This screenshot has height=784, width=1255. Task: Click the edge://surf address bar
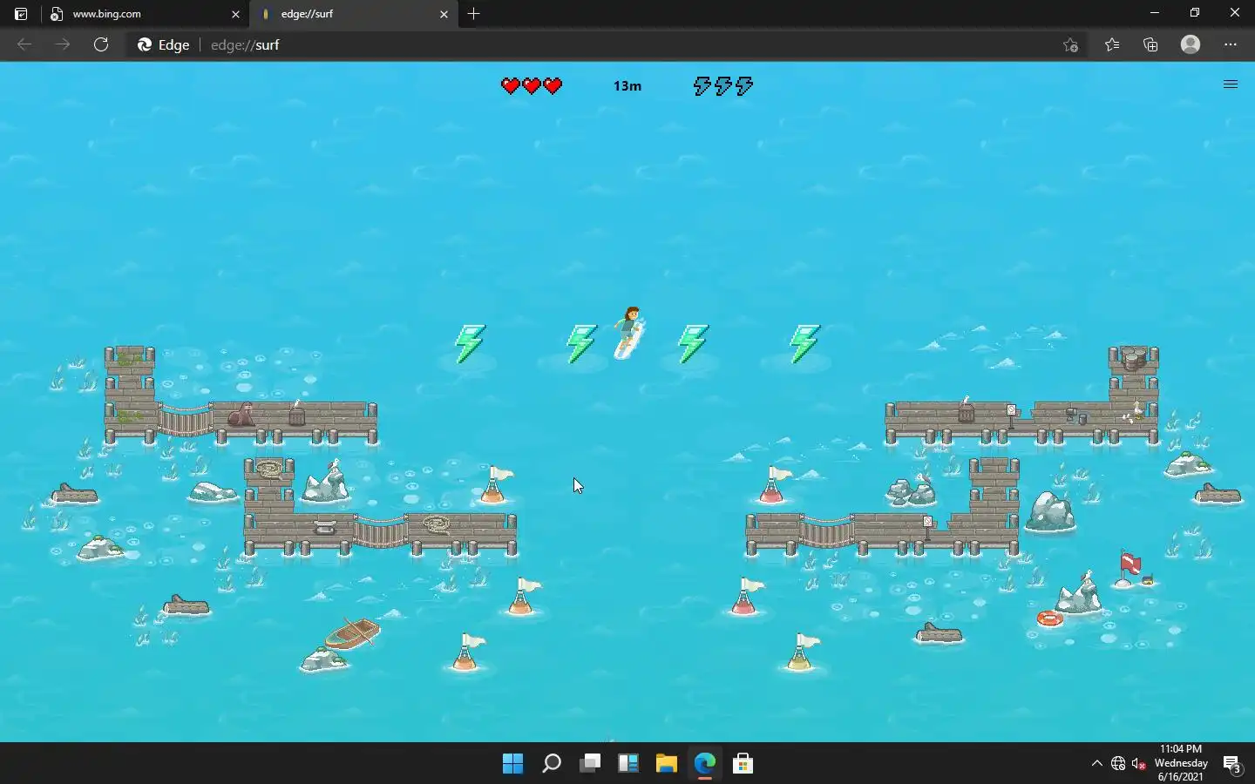pyautogui.click(x=606, y=44)
